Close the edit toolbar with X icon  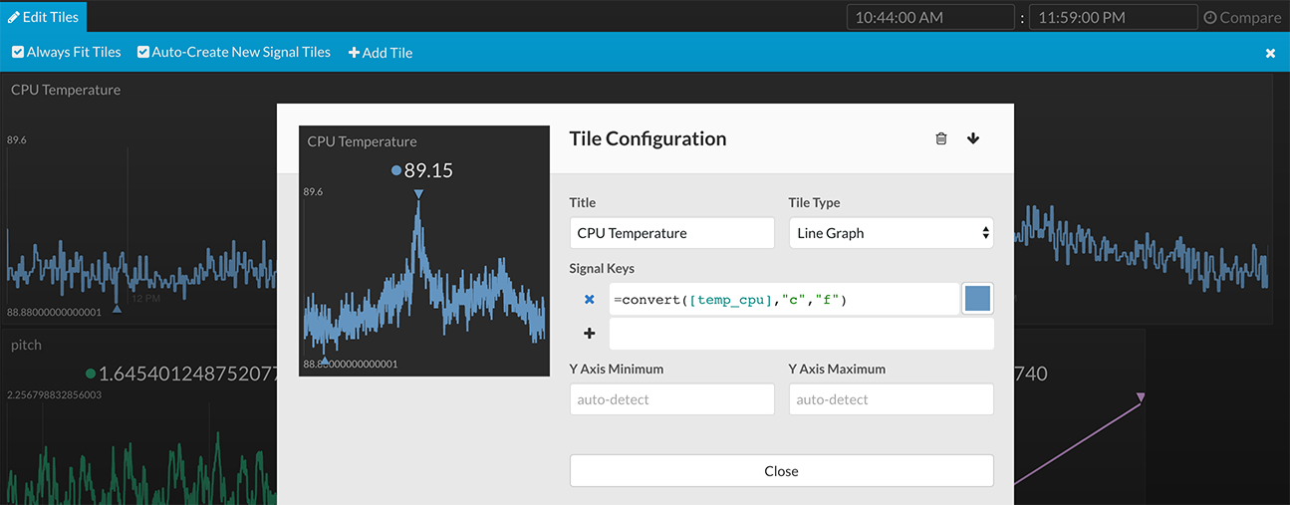coord(1270,53)
